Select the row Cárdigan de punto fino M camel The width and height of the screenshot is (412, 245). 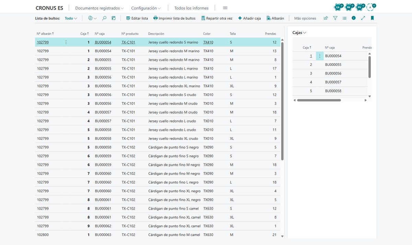(158, 235)
